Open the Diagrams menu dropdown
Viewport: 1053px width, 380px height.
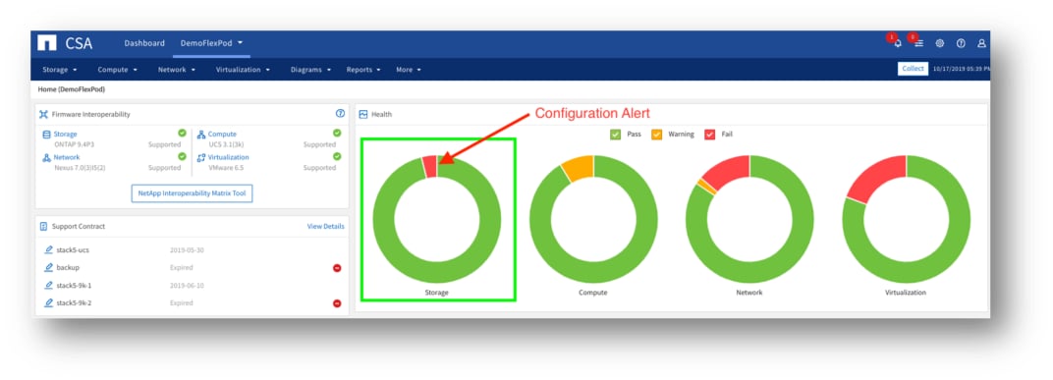point(311,69)
